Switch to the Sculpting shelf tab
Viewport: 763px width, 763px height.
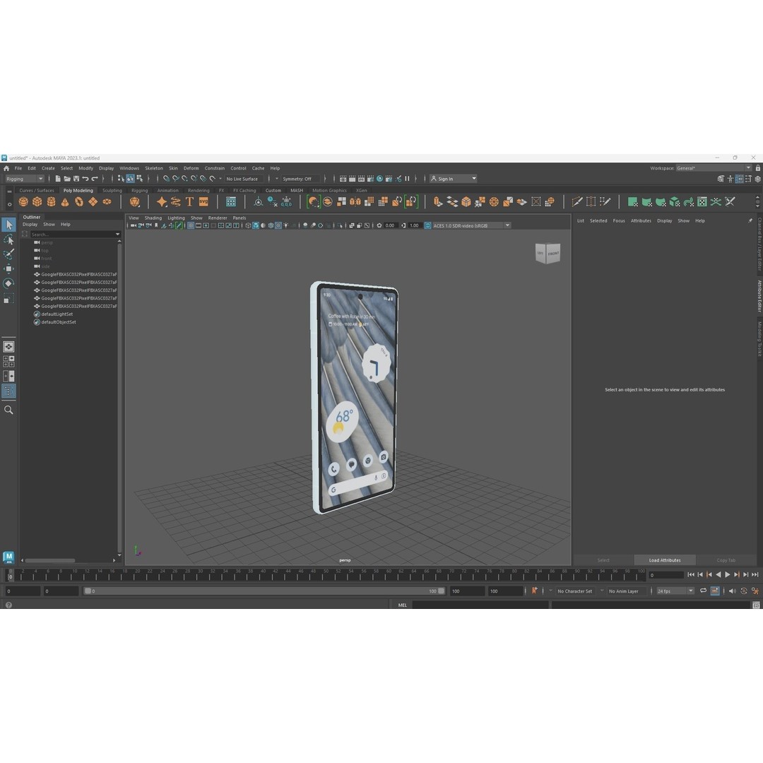click(x=112, y=190)
